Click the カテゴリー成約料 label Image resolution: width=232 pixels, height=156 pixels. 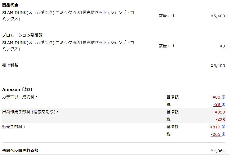coord(20,97)
